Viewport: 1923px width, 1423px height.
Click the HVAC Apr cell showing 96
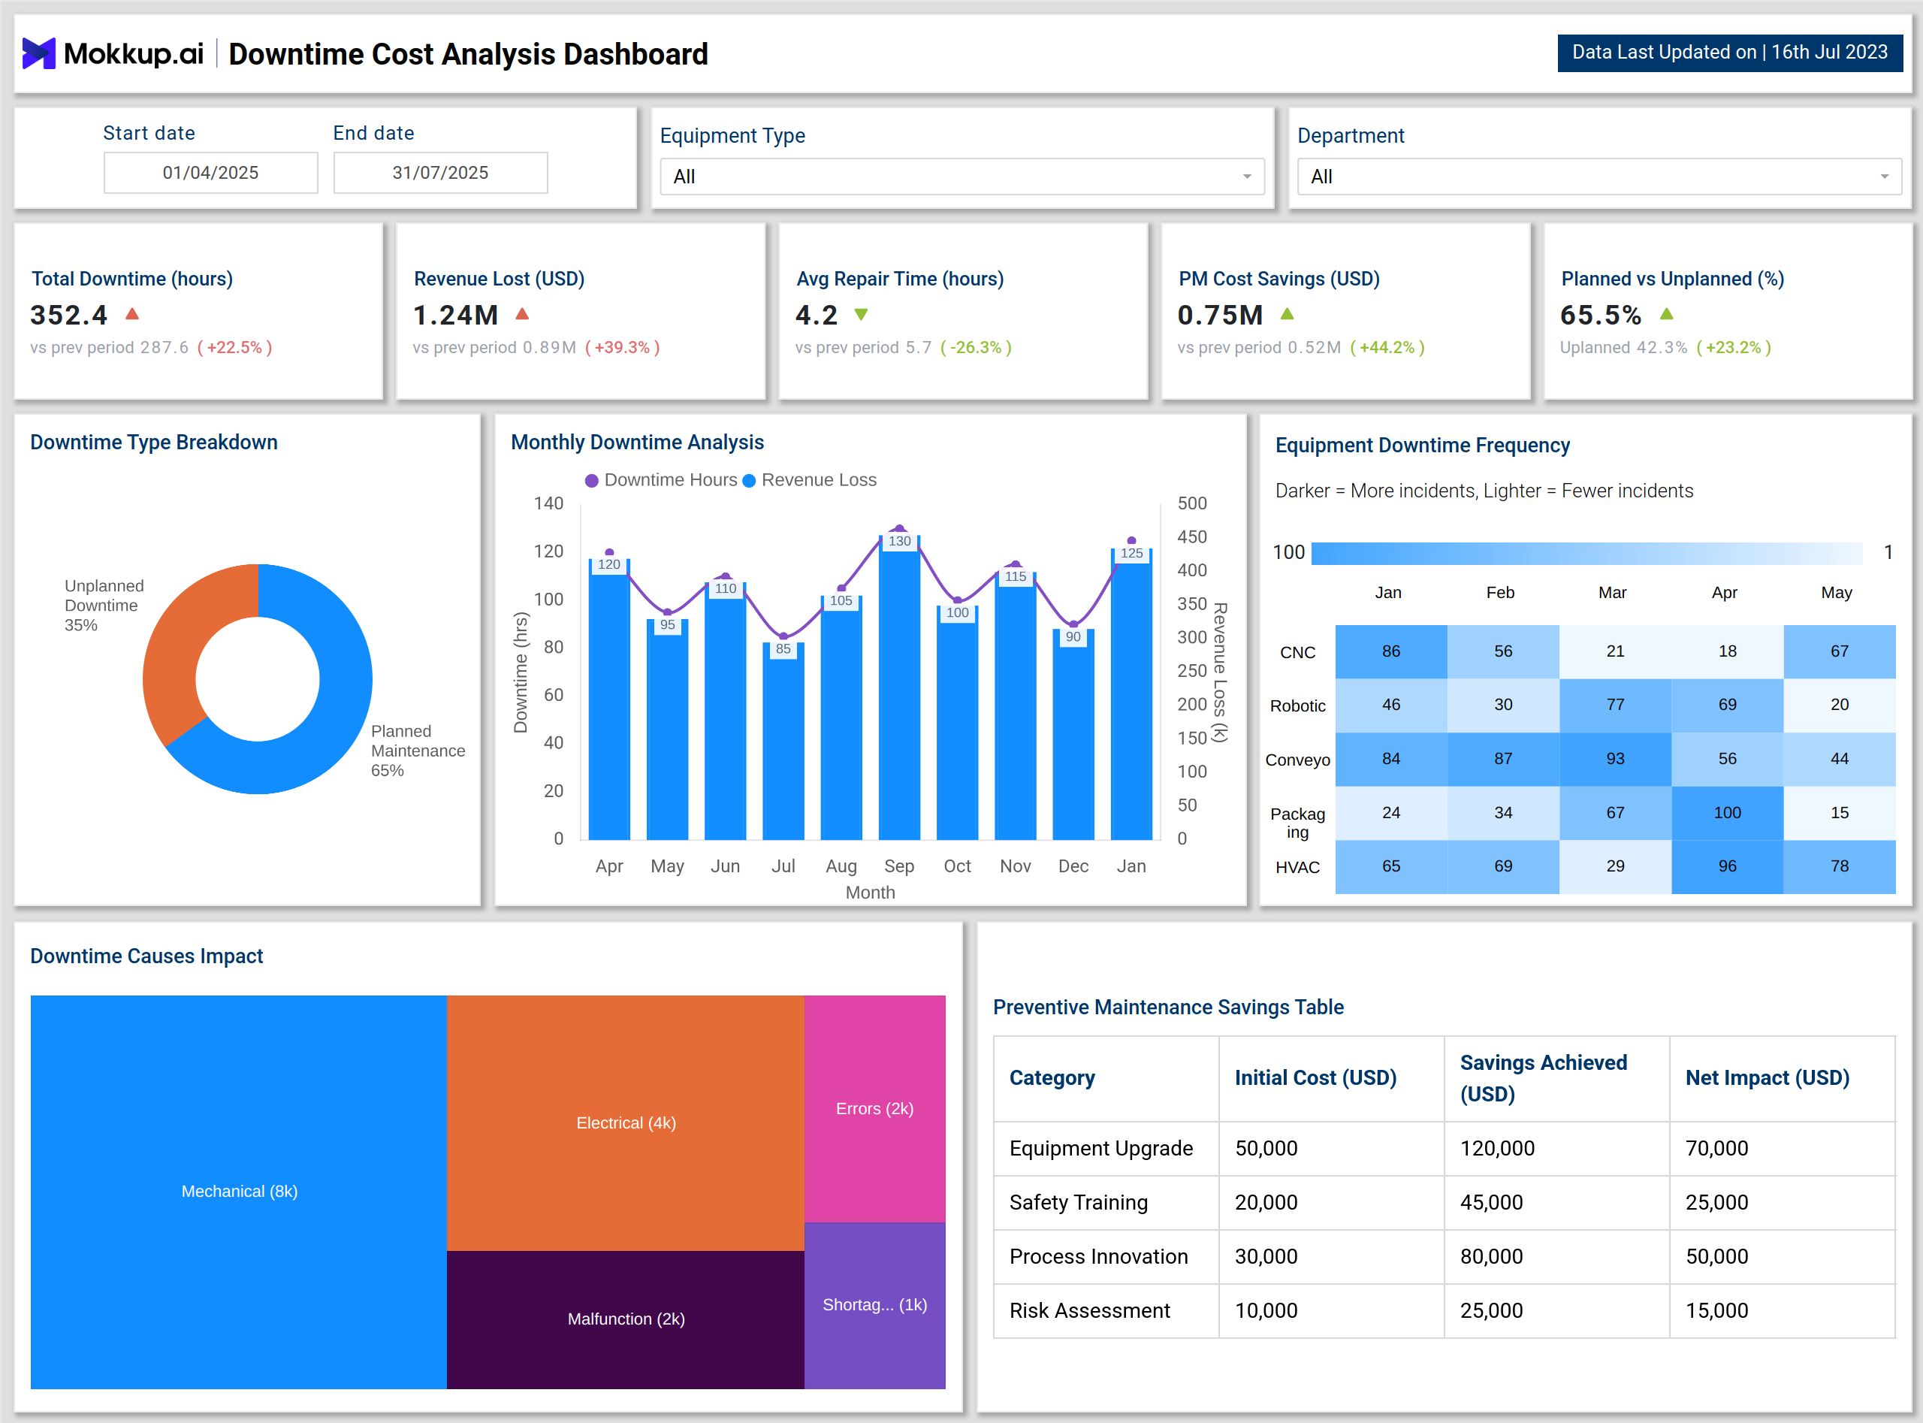click(1728, 866)
